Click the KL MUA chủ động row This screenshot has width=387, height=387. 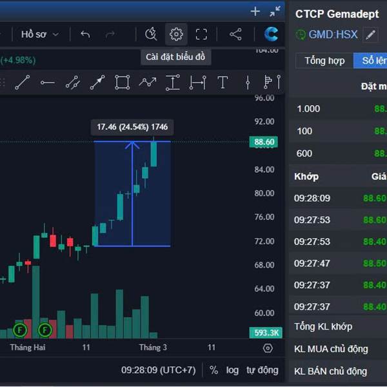[x=338, y=349]
